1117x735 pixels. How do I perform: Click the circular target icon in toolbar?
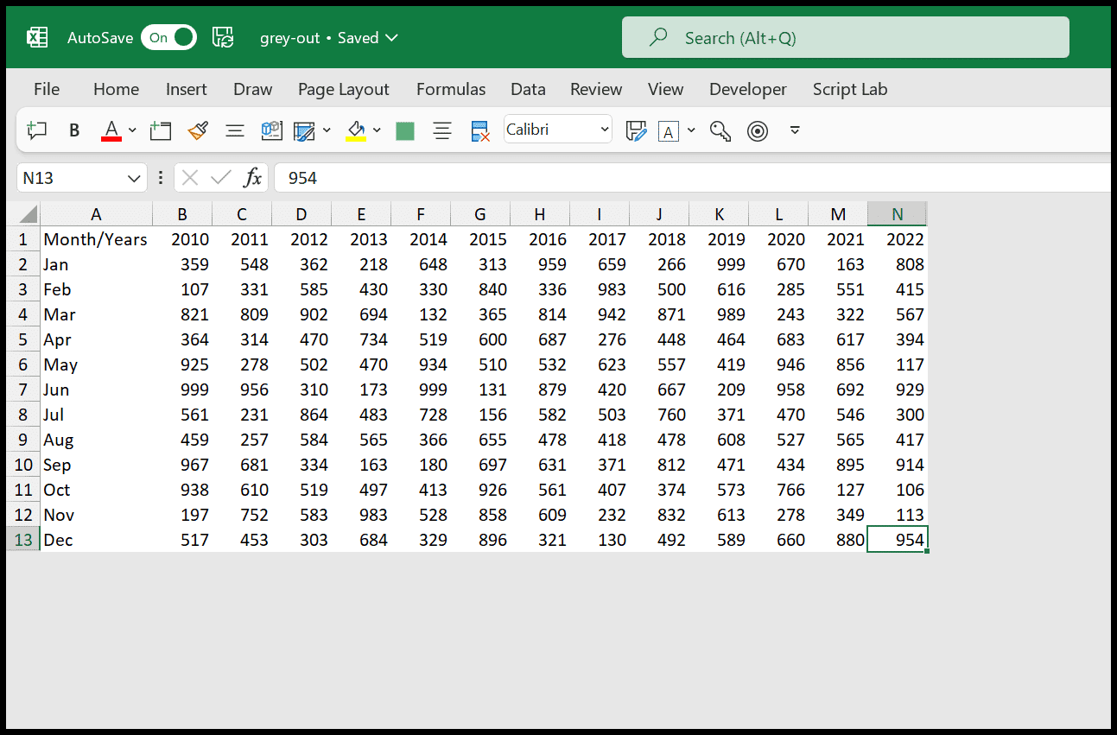click(758, 130)
